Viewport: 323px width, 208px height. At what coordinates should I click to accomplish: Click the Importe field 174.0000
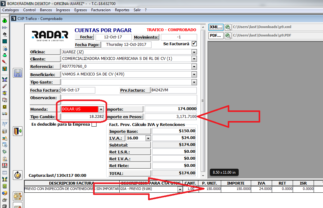pyautogui.click(x=171, y=109)
